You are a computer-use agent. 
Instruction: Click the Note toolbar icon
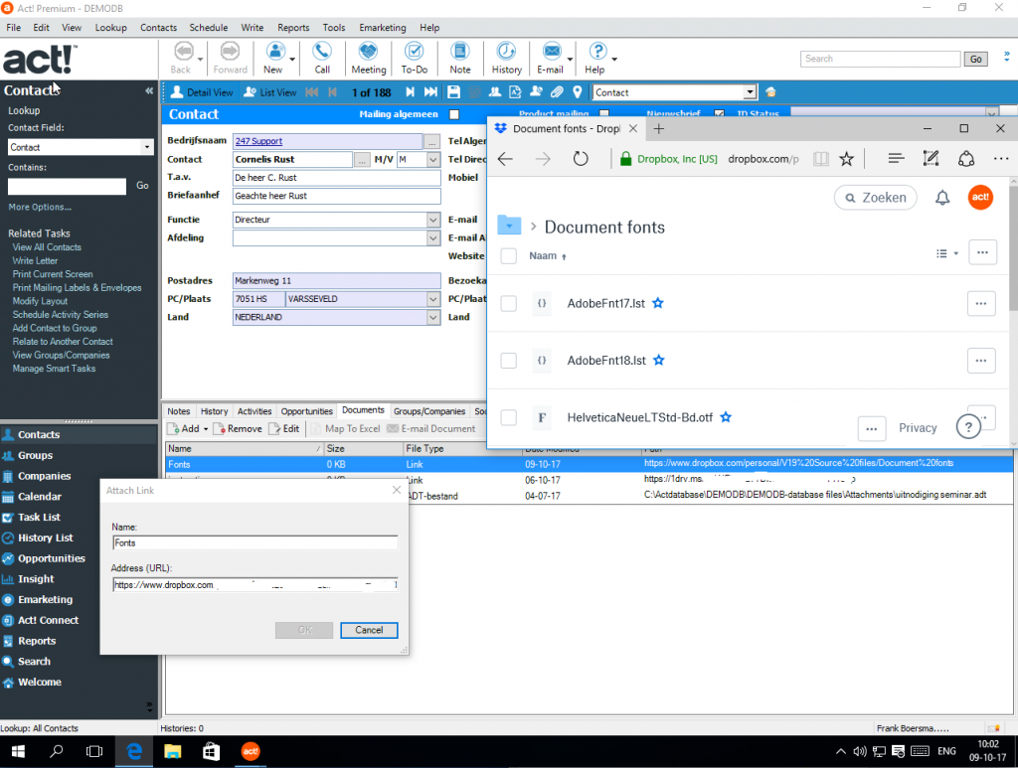(x=459, y=52)
